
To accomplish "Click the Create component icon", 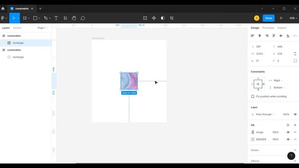I will pos(154,18).
